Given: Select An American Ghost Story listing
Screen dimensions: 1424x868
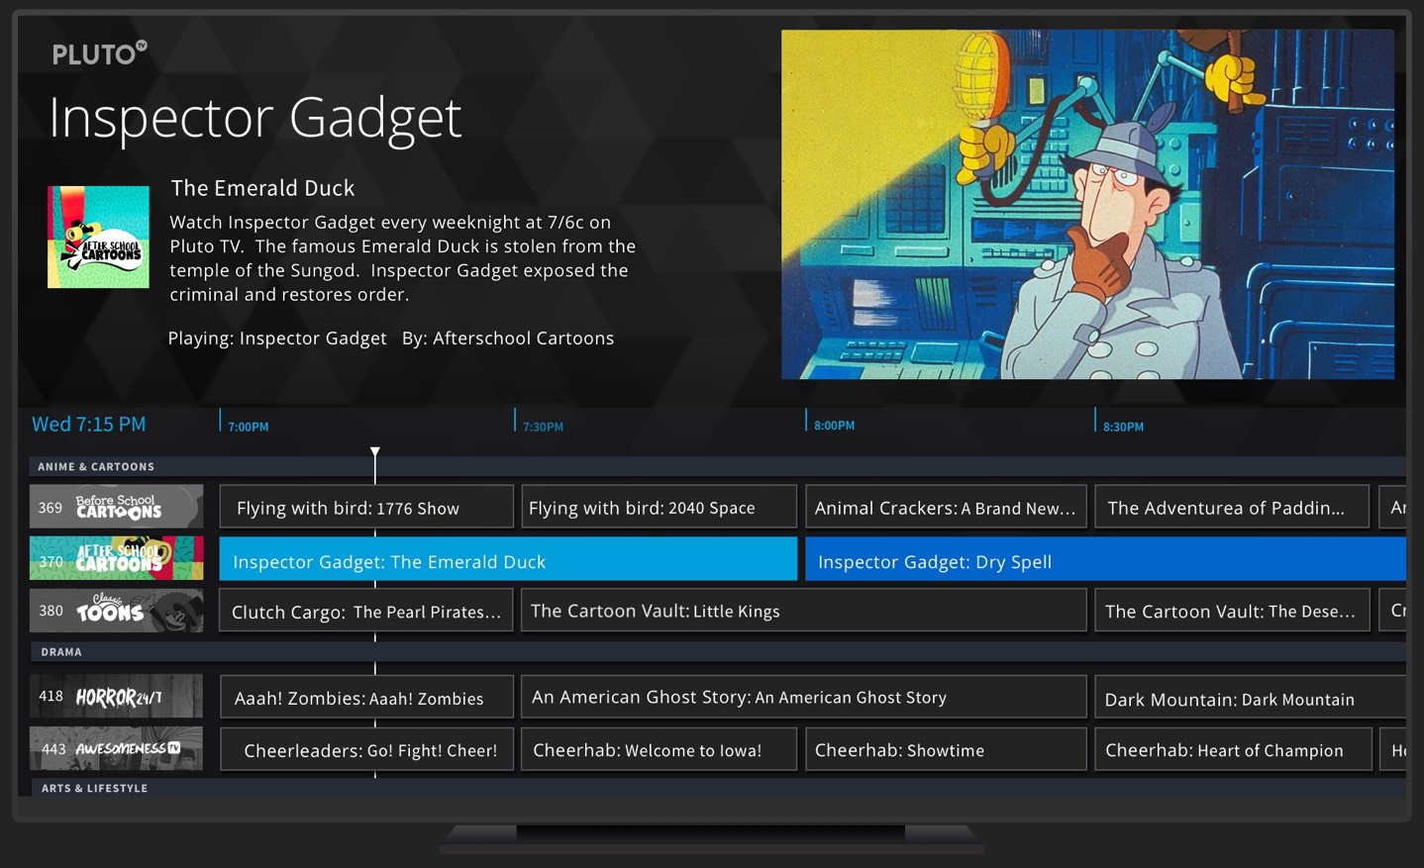Looking at the screenshot, I should pos(804,697).
